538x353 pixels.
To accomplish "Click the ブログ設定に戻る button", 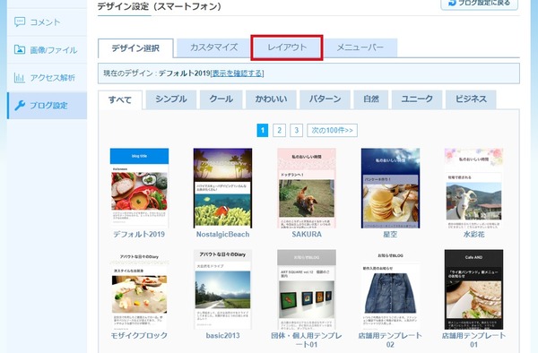I will [479, 4].
